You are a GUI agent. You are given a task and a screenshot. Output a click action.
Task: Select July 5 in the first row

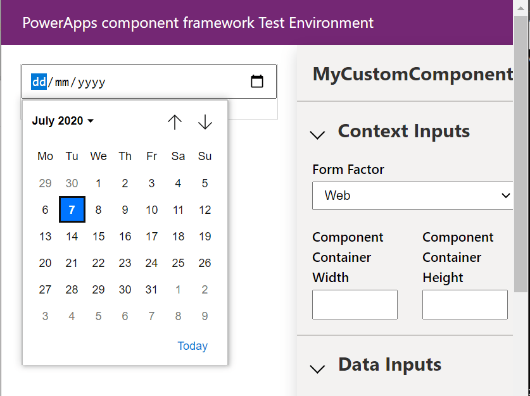point(205,183)
